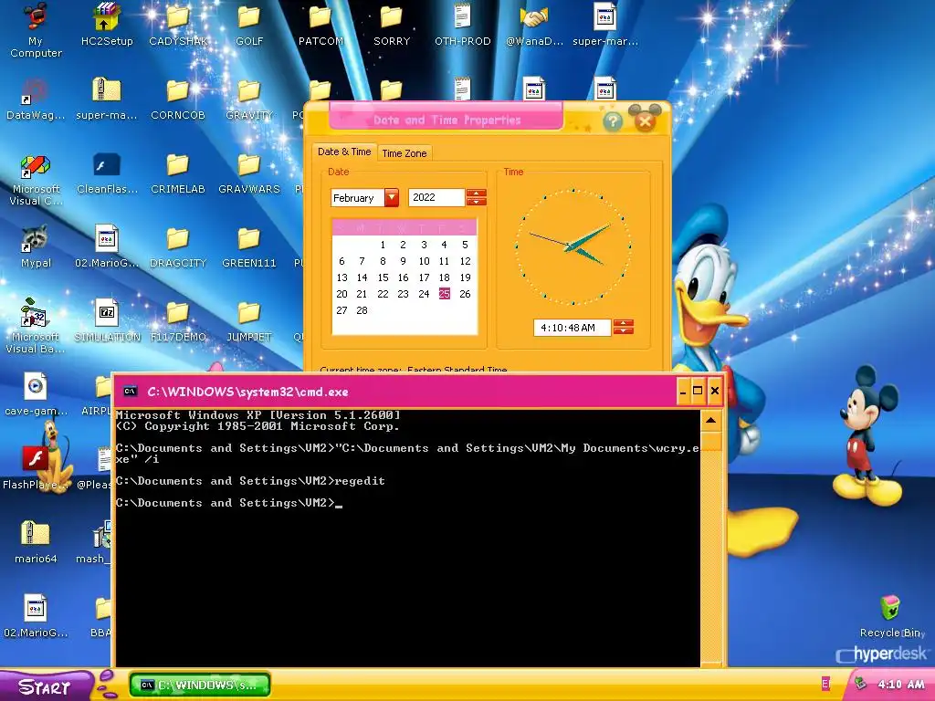The width and height of the screenshot is (935, 701).
Task: Click the help button in Date and Time Properties
Action: coord(613,121)
